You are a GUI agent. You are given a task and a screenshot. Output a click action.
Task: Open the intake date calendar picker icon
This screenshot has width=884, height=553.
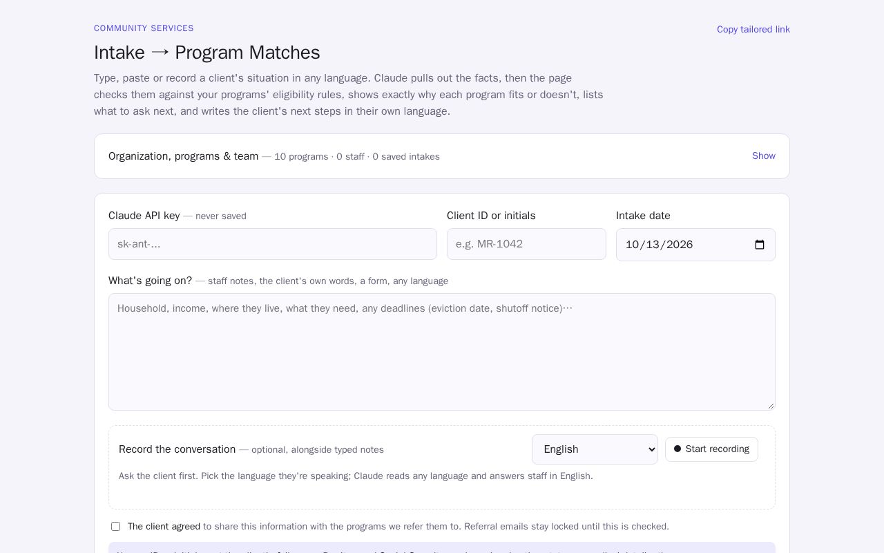760,245
